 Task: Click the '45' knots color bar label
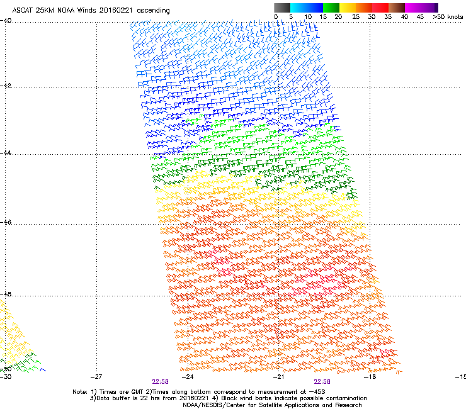[x=420, y=17]
